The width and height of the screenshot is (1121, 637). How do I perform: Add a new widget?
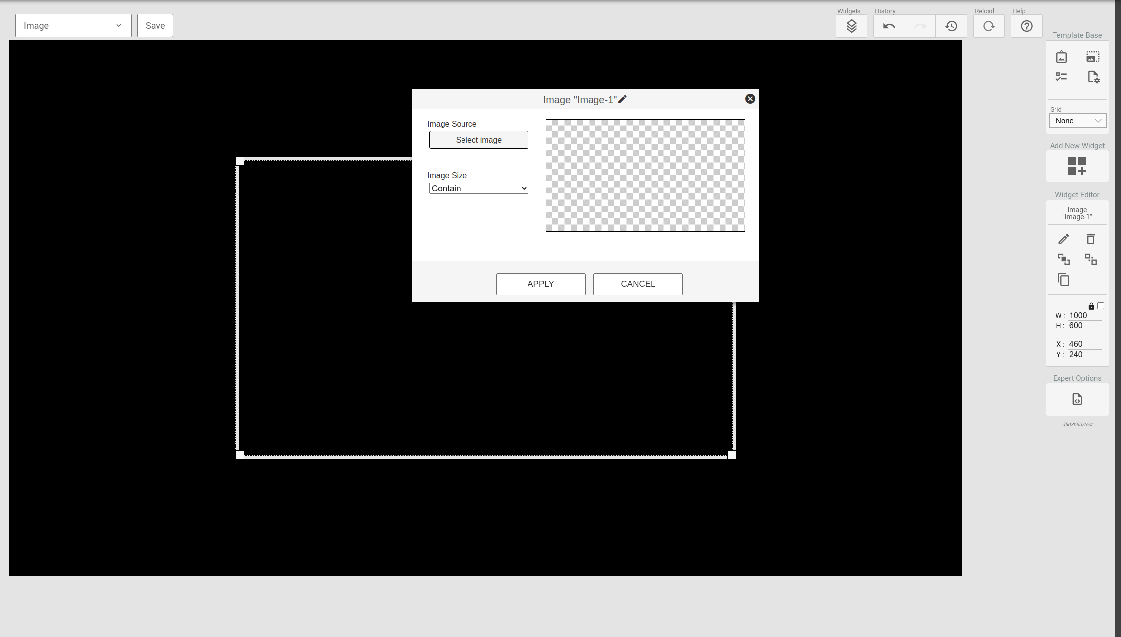[1077, 166]
